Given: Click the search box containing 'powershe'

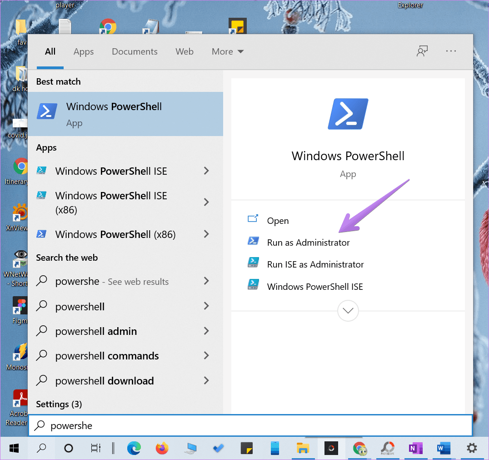Looking at the screenshot, I should [x=250, y=425].
